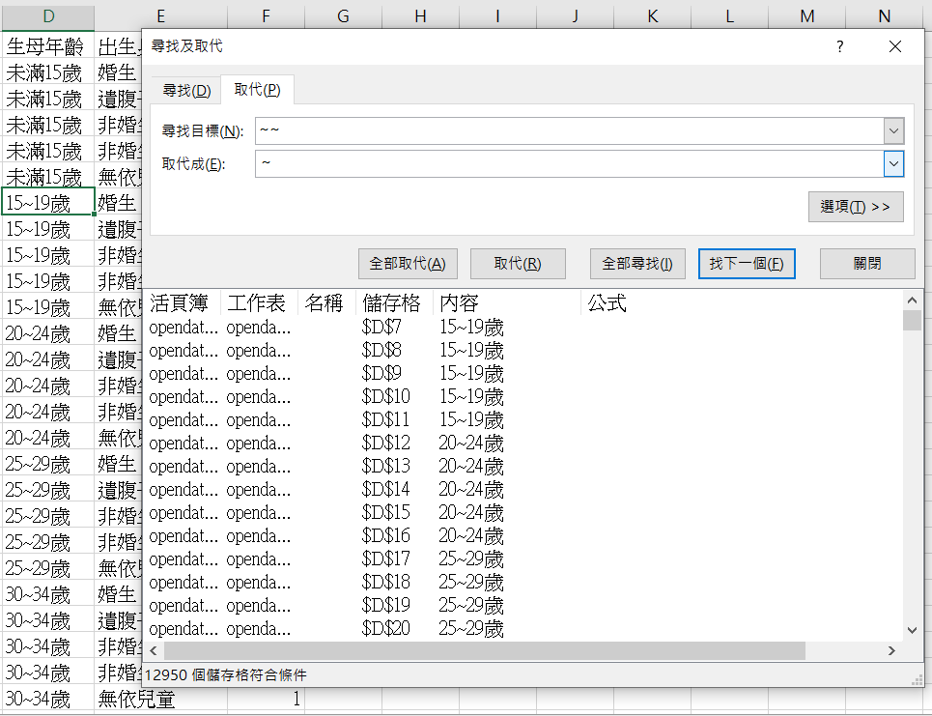Click the 尋找目標 input field
The width and height of the screenshot is (932, 716).
click(x=568, y=130)
